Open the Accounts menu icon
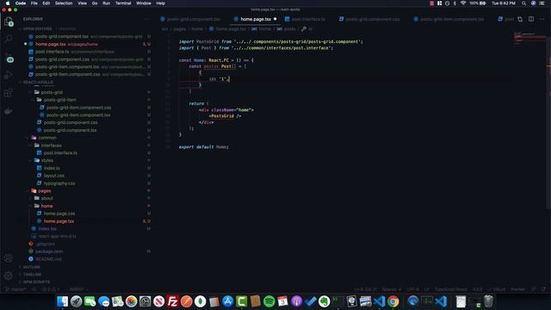 click(x=9, y=258)
